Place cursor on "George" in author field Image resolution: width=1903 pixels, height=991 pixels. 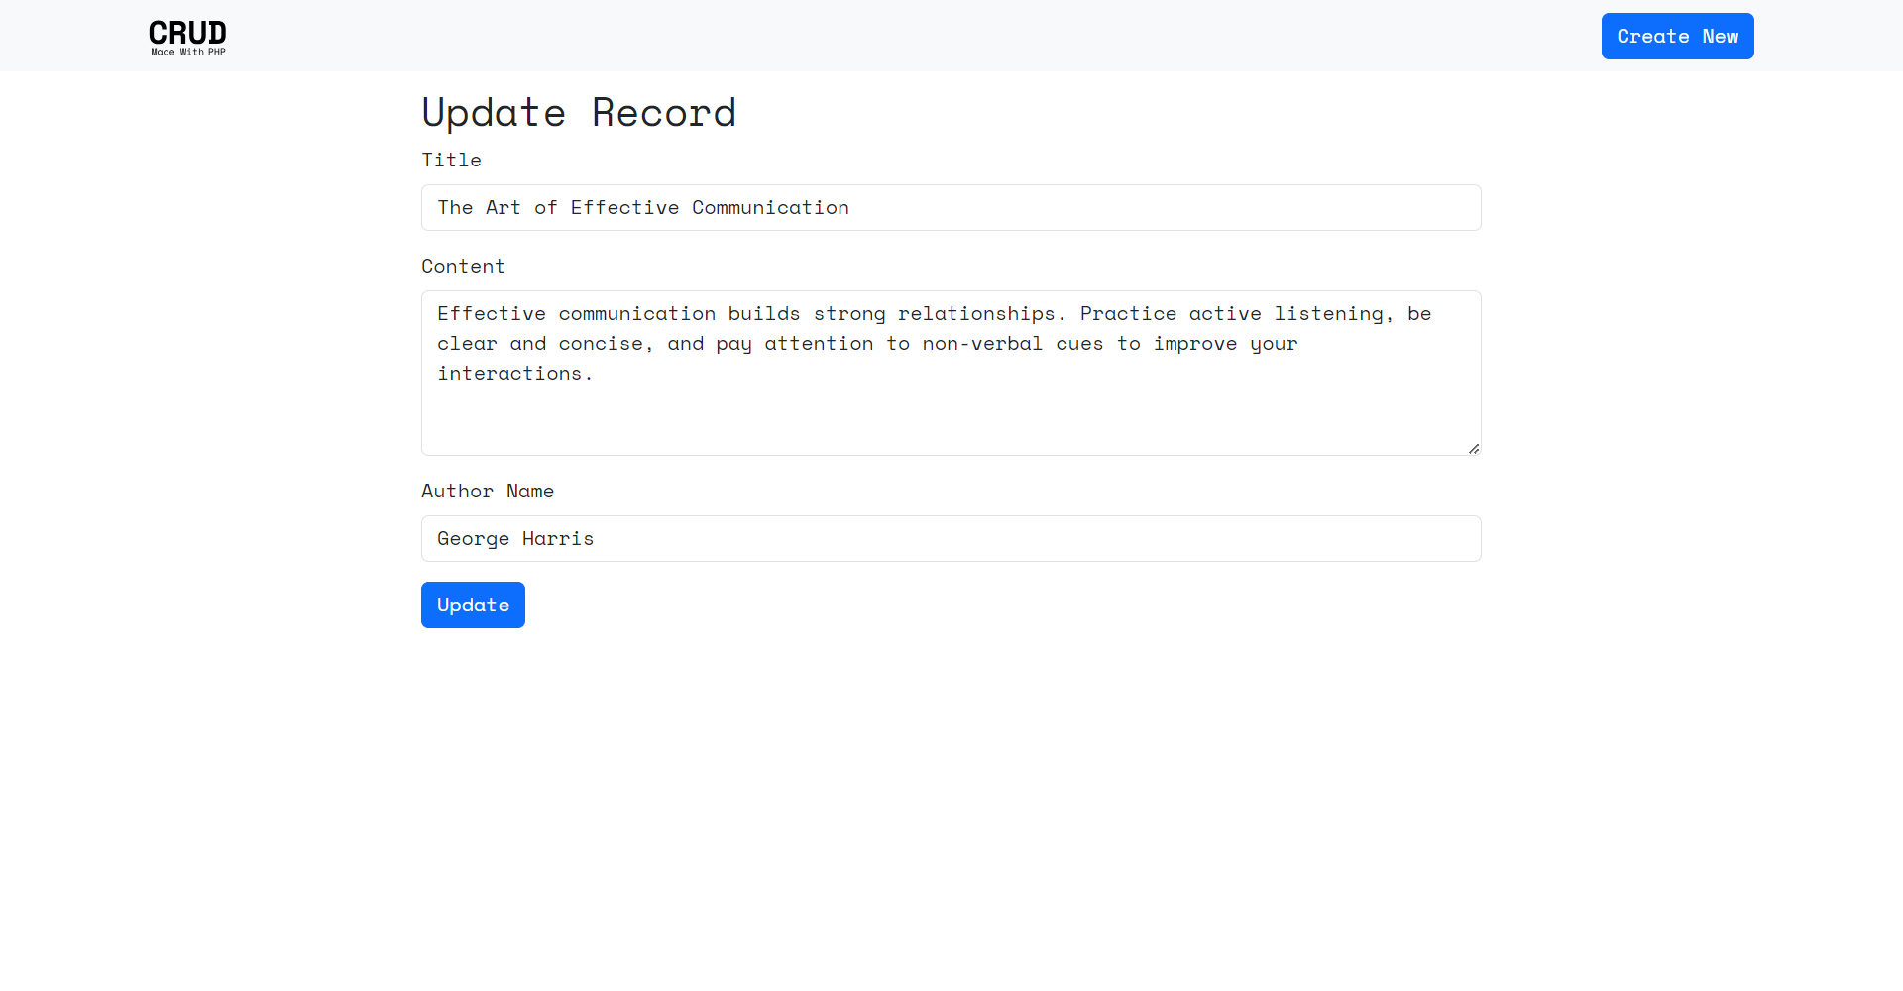(473, 539)
